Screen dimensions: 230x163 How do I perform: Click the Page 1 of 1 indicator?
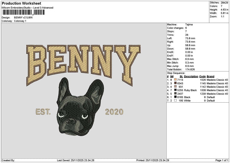click(222, 160)
